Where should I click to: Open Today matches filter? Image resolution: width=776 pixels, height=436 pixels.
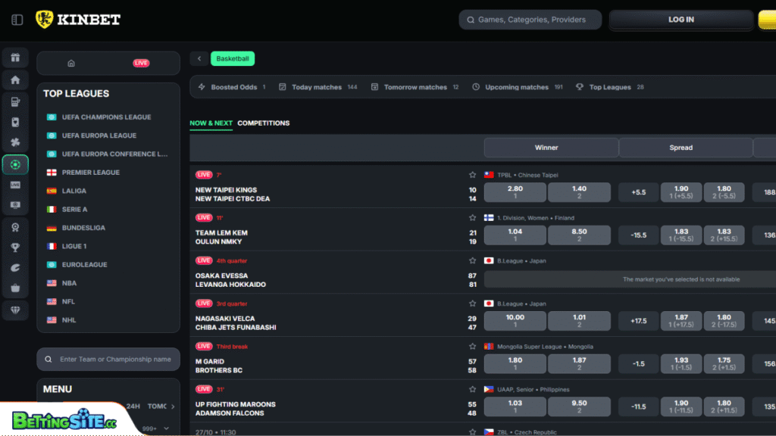tap(318, 87)
